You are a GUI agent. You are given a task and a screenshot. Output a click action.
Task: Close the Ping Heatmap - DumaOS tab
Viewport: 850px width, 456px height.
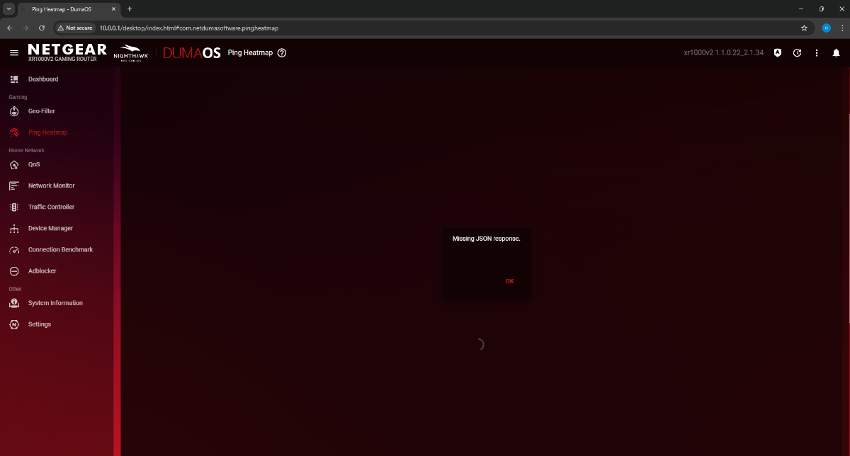pyautogui.click(x=113, y=9)
